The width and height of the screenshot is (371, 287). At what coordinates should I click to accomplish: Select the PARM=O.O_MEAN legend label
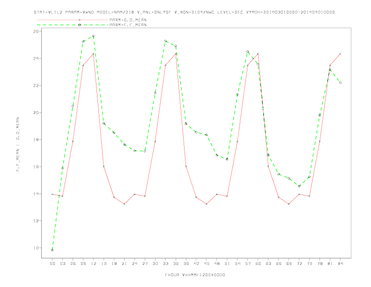tap(128, 20)
